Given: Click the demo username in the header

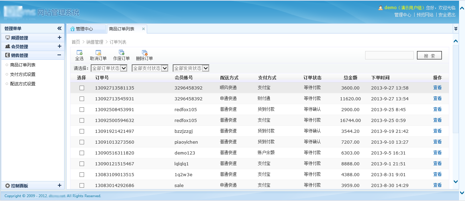Looking at the screenshot, I should pos(390,8).
